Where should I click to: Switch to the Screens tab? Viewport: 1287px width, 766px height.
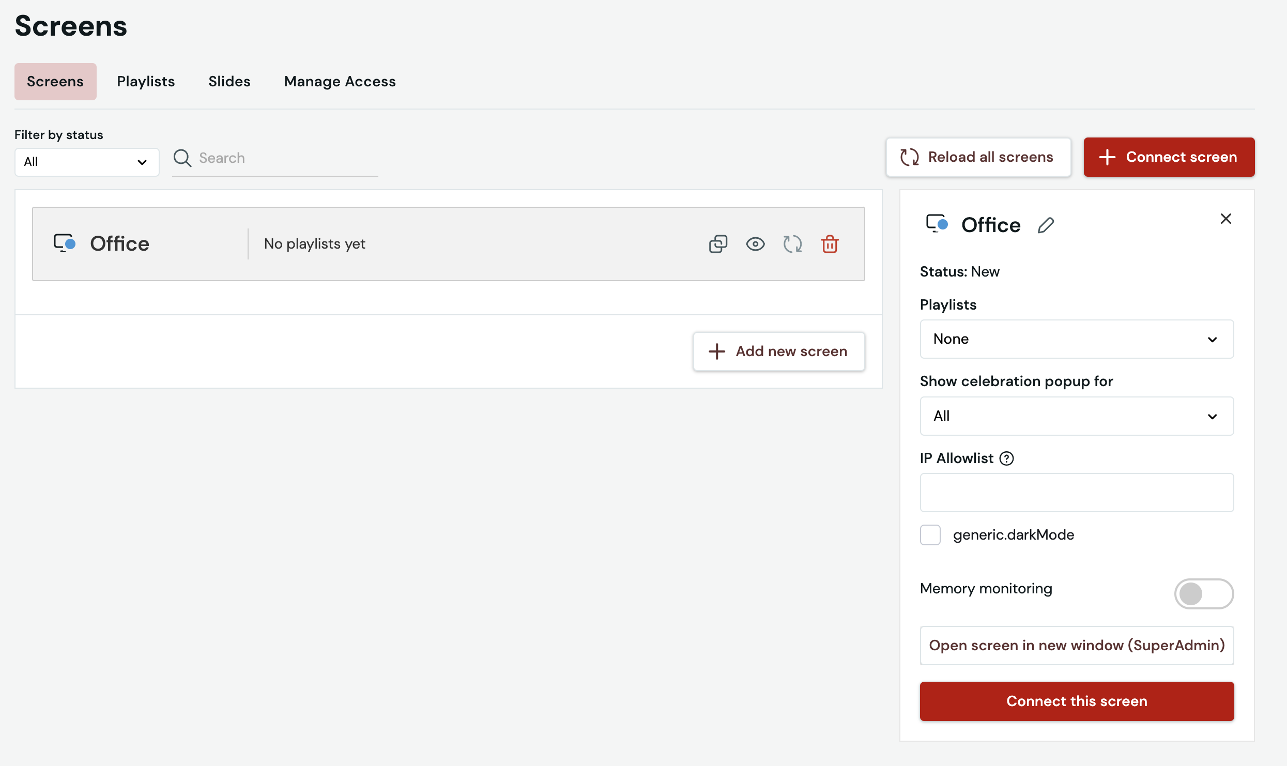(55, 82)
